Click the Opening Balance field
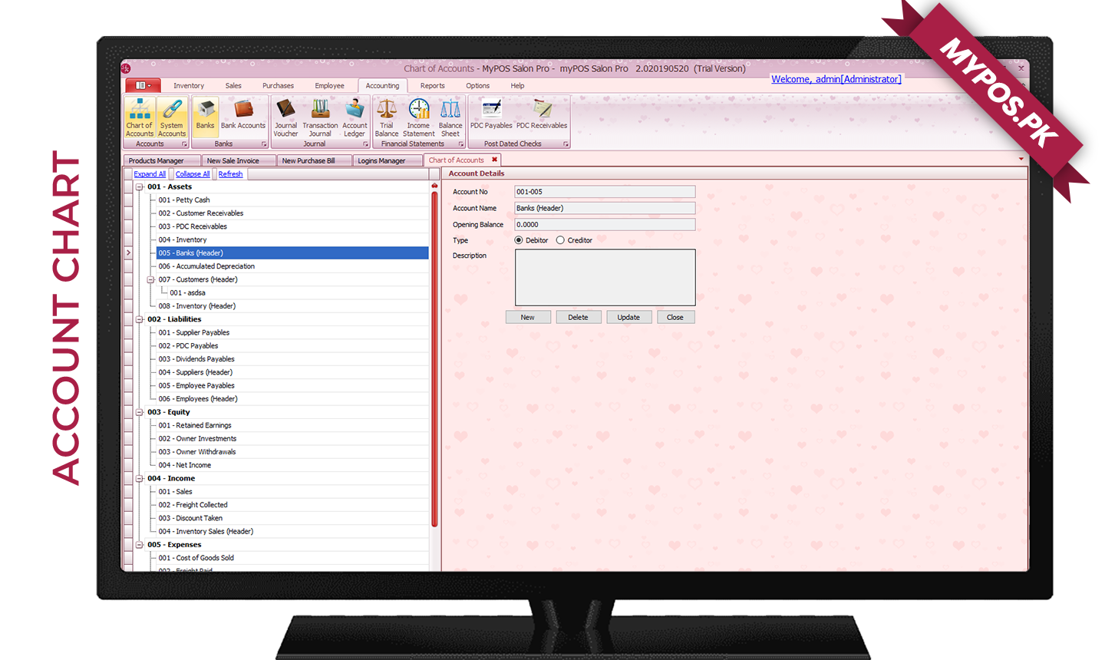1105x660 pixels. click(x=605, y=225)
